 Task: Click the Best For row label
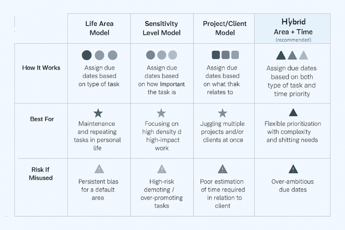(42, 119)
